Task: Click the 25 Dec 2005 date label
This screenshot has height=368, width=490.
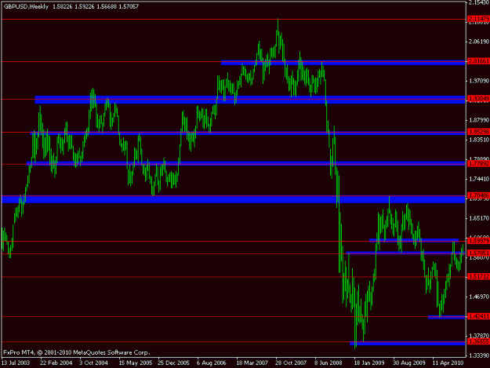Action: [173, 363]
